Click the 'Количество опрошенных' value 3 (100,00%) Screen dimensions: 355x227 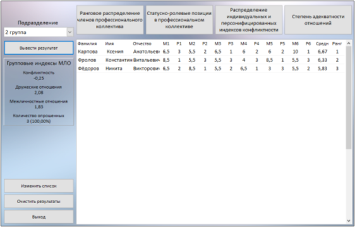click(39, 122)
